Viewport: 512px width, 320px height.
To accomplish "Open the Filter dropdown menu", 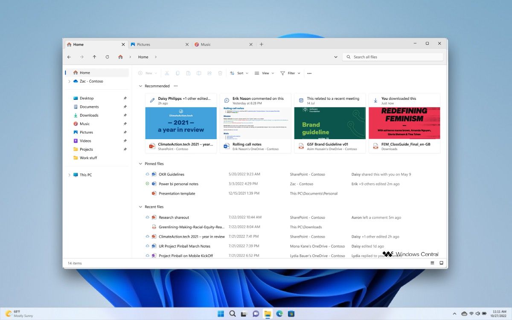I will (x=291, y=73).
